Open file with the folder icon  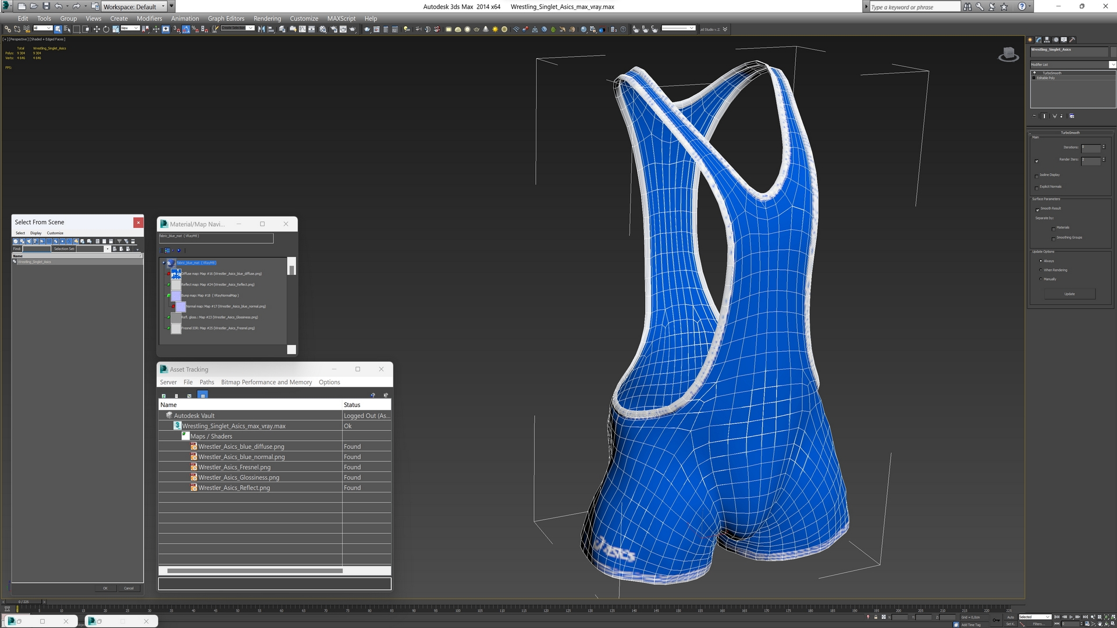click(34, 6)
